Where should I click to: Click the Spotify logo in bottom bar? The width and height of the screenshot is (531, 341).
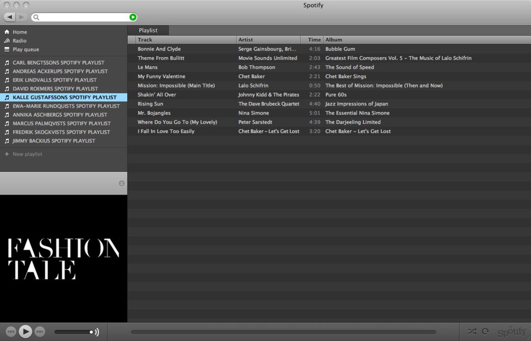pyautogui.click(x=512, y=331)
